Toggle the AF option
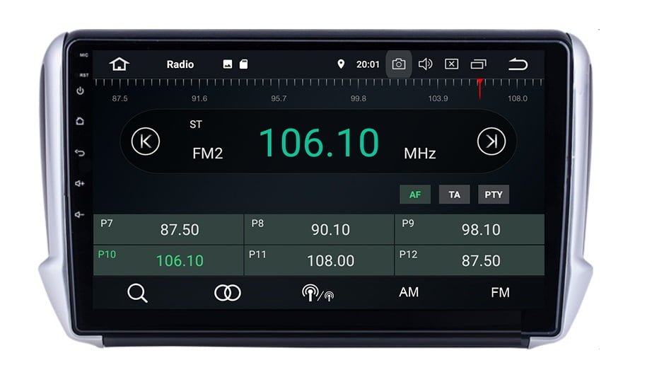 [x=415, y=195]
